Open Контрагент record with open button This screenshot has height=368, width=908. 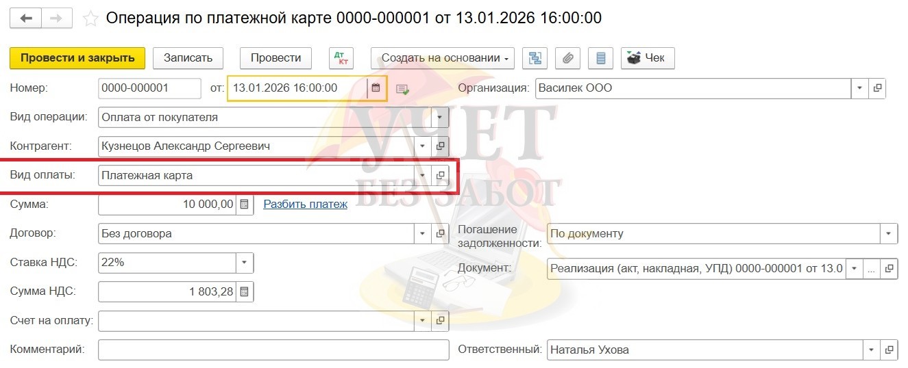pos(441,146)
